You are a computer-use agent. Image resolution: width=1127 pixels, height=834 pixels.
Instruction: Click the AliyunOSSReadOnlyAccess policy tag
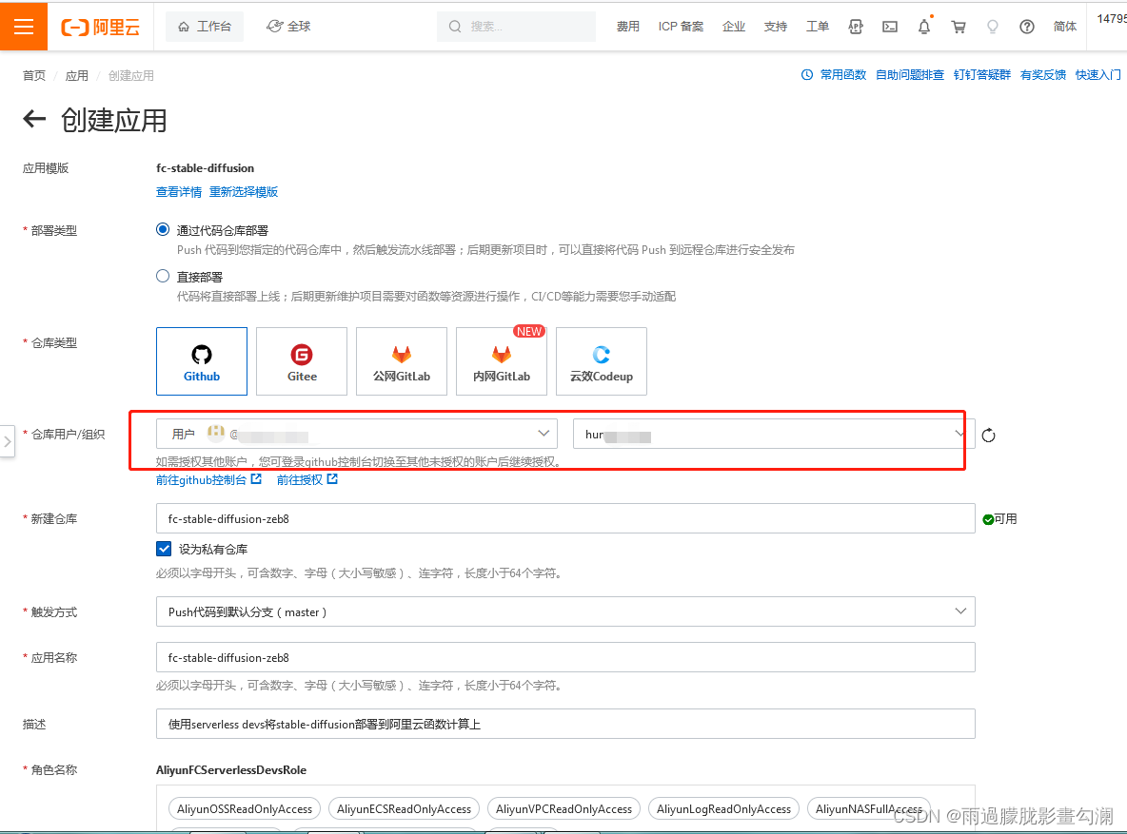[x=245, y=809]
